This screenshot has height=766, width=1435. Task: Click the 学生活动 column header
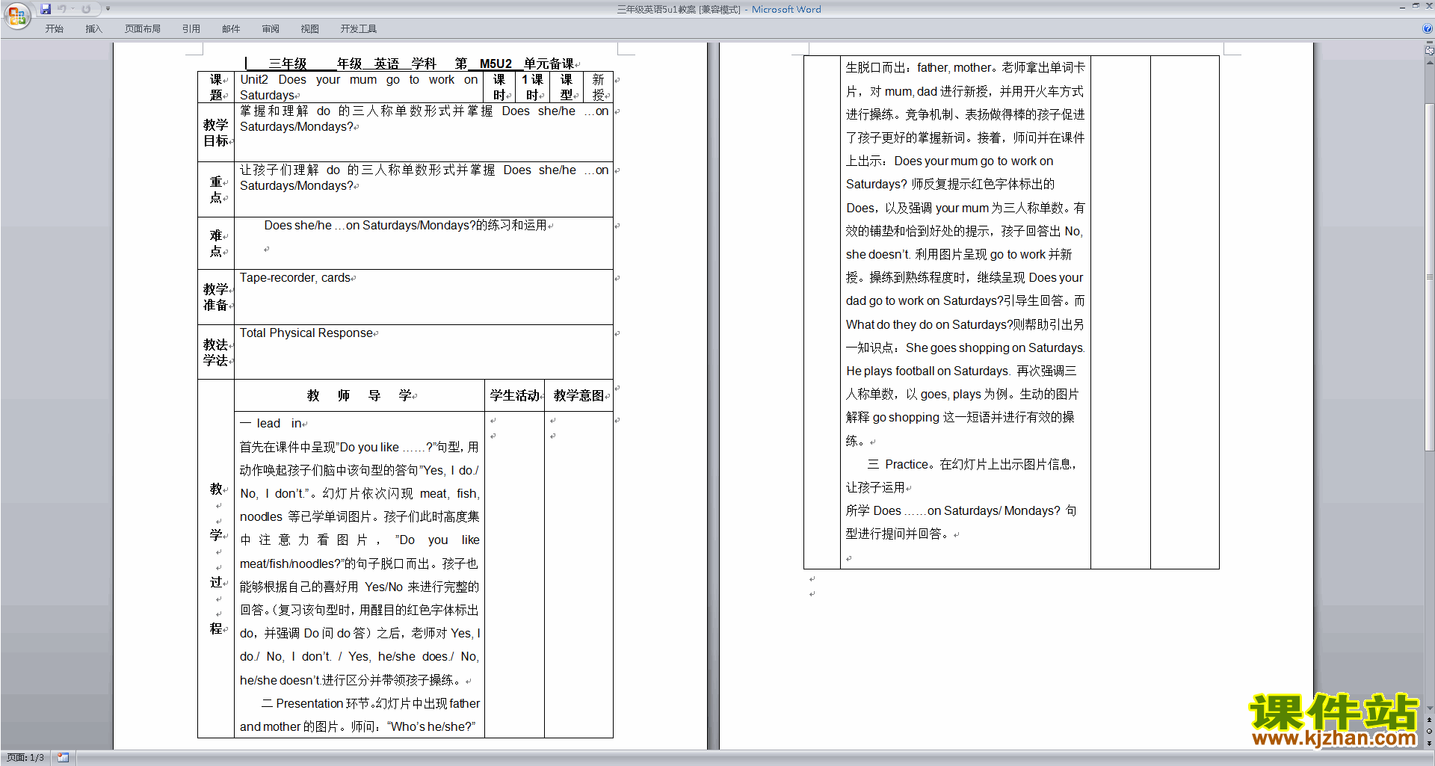click(x=514, y=395)
